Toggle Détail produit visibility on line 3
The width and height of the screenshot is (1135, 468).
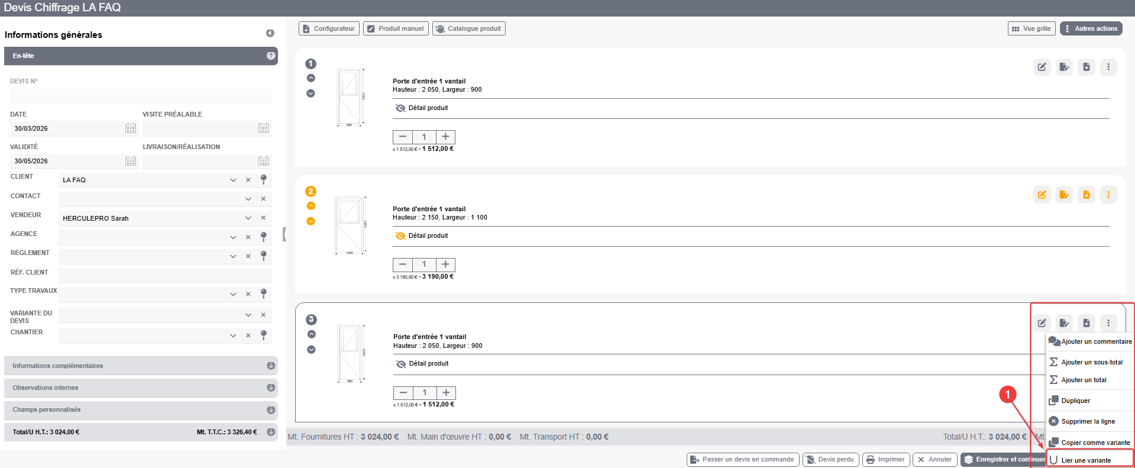401,363
